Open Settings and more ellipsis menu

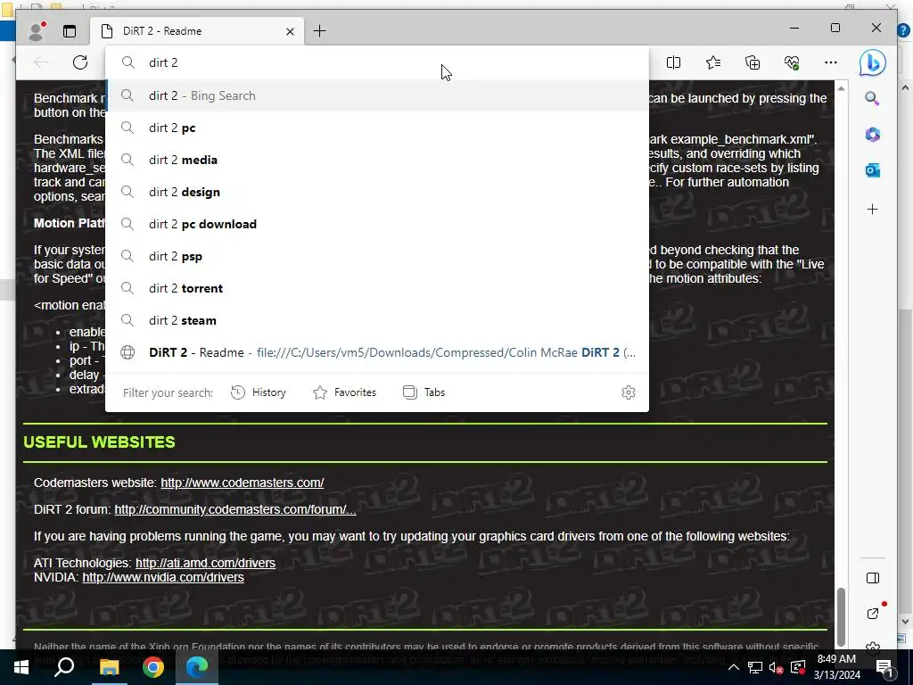click(831, 62)
